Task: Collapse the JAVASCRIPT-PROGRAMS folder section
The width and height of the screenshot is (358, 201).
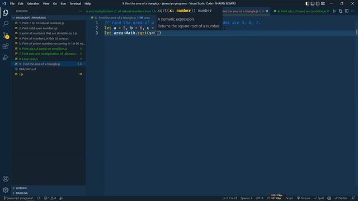Action: click(x=49, y=17)
